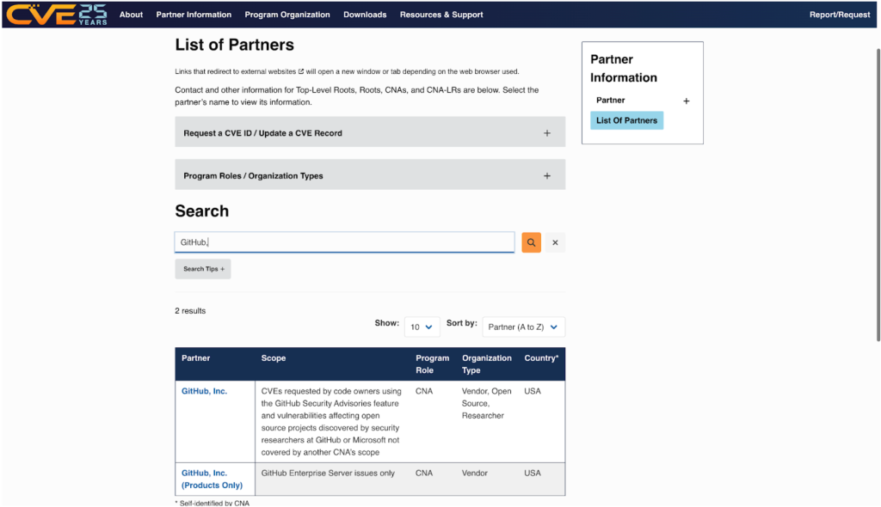
Task: Click plus icon on Request a CVE ID bar
Action: (x=546, y=133)
